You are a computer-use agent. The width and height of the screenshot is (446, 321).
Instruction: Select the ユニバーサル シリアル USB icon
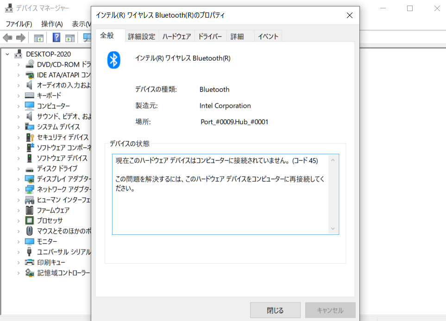(x=29, y=252)
